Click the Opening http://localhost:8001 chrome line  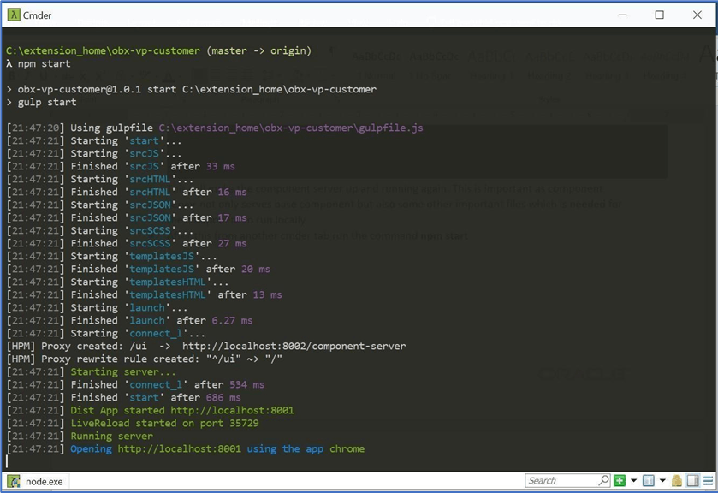(x=217, y=448)
